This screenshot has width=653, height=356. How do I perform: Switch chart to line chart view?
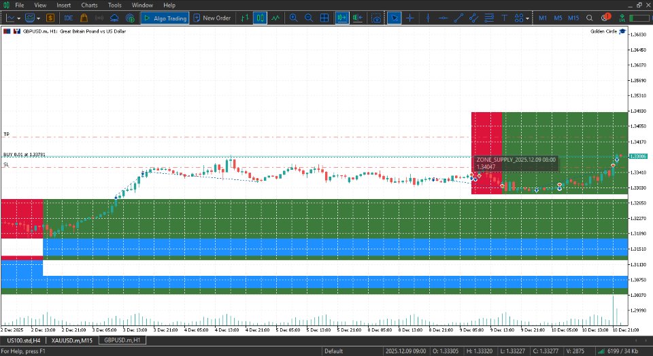click(275, 18)
